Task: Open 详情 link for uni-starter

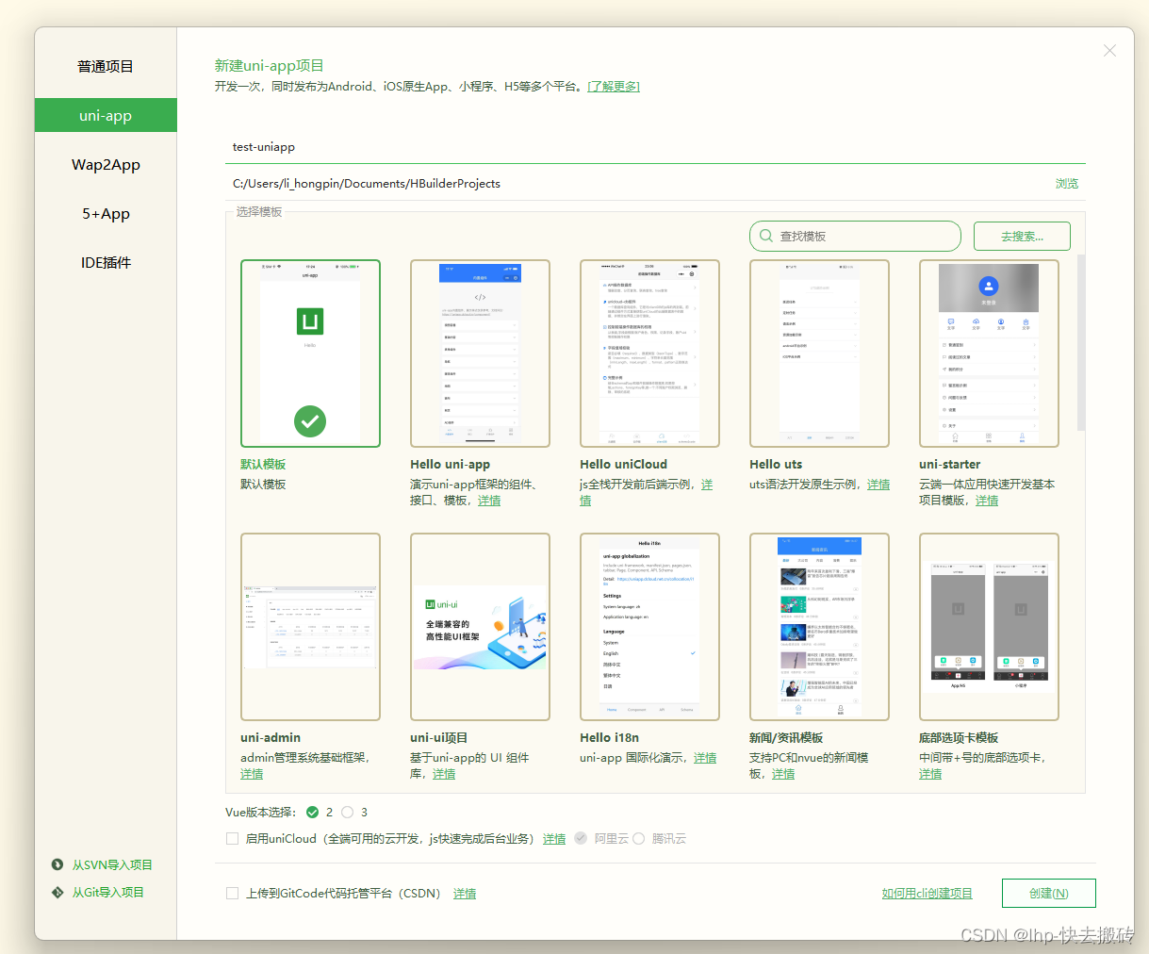Action: click(987, 501)
